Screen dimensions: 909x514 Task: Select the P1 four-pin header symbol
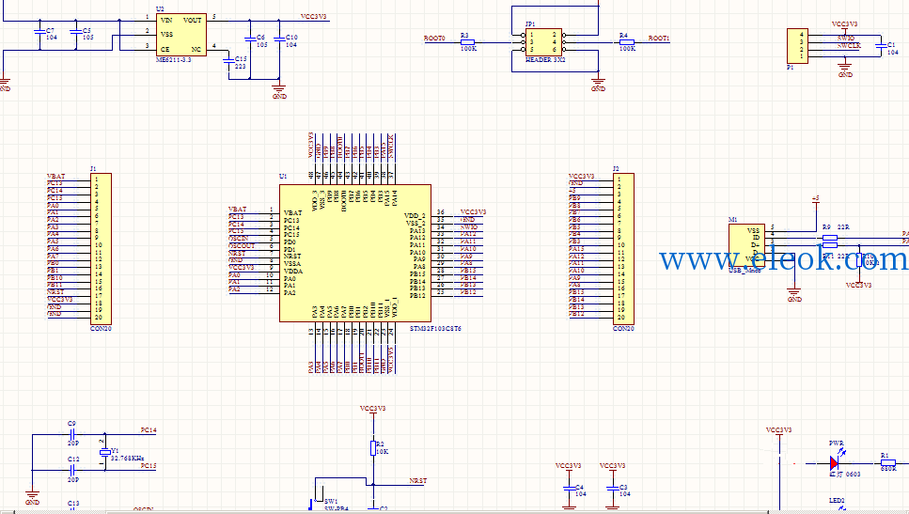[797, 46]
